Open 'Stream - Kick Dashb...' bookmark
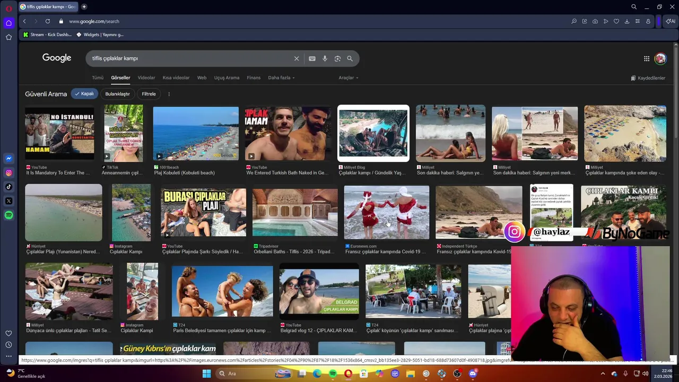Screen dimensions: 679x382 coord(47,34)
